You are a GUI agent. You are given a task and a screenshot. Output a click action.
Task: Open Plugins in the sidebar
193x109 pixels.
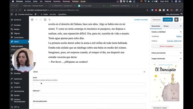coord(17,83)
